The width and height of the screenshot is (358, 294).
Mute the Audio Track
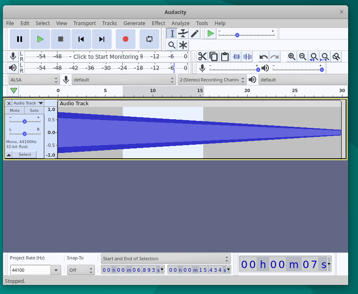point(14,110)
